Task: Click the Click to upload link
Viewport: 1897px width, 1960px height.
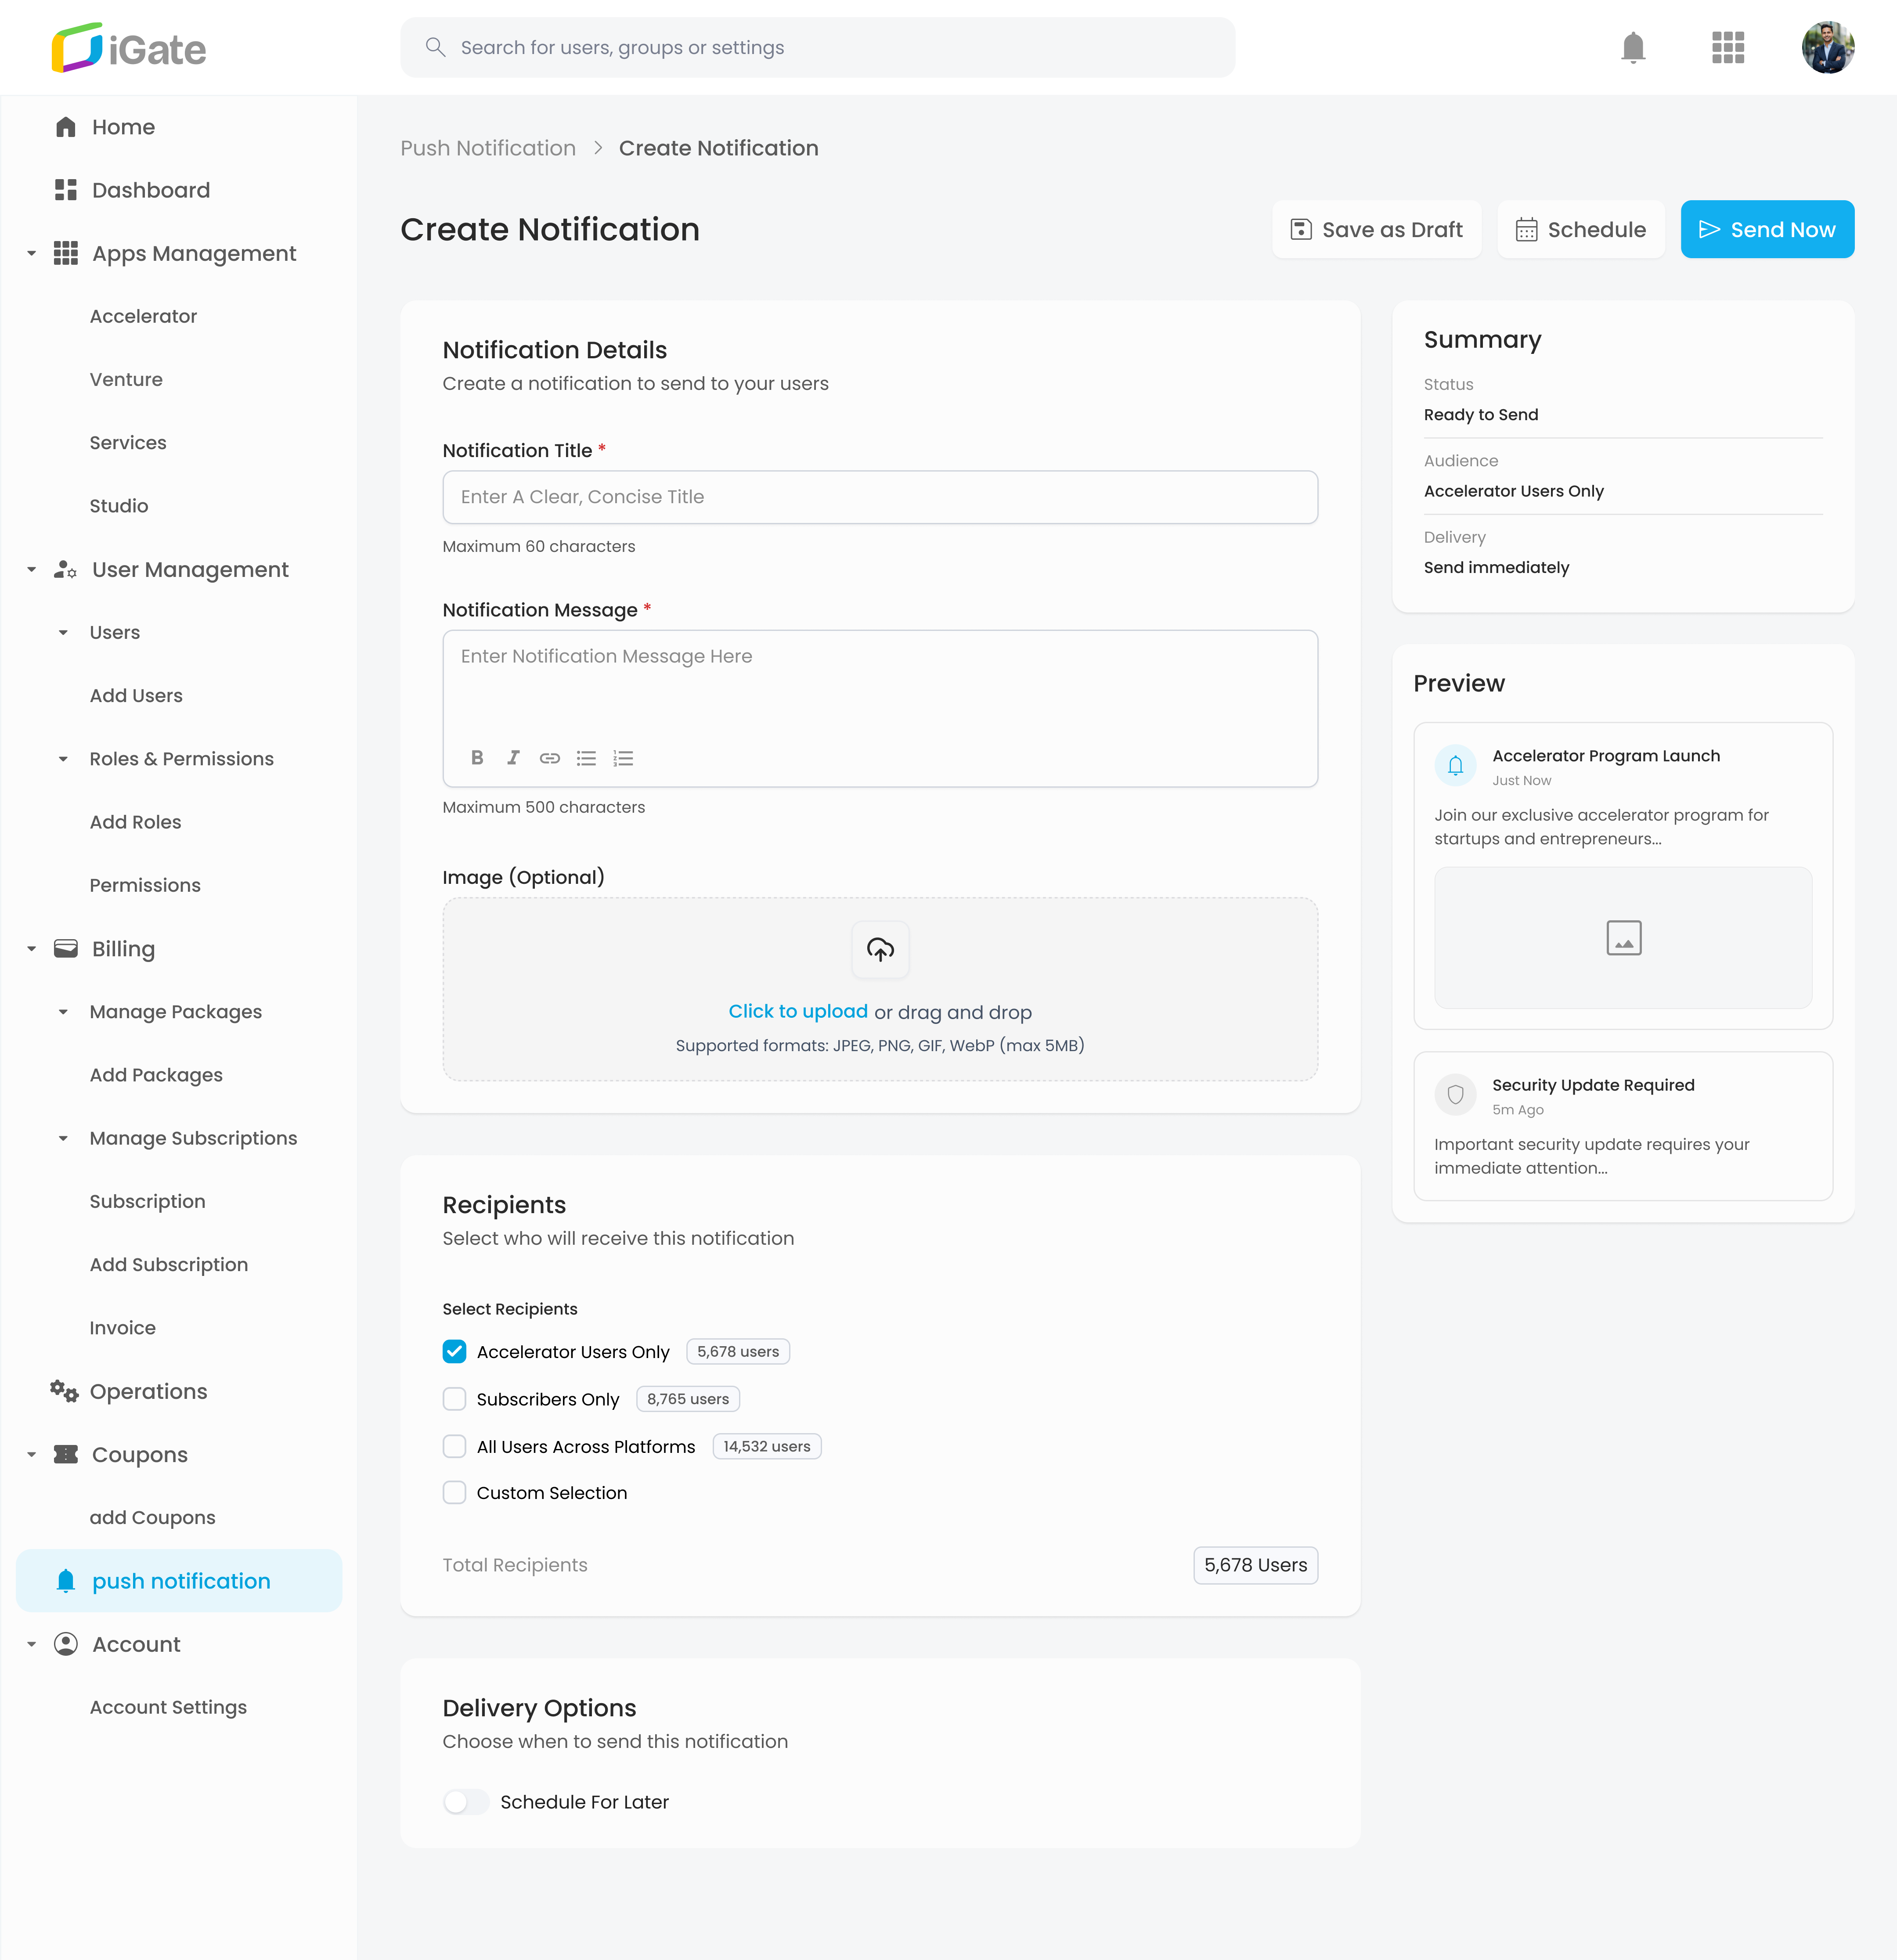Action: tap(797, 1011)
